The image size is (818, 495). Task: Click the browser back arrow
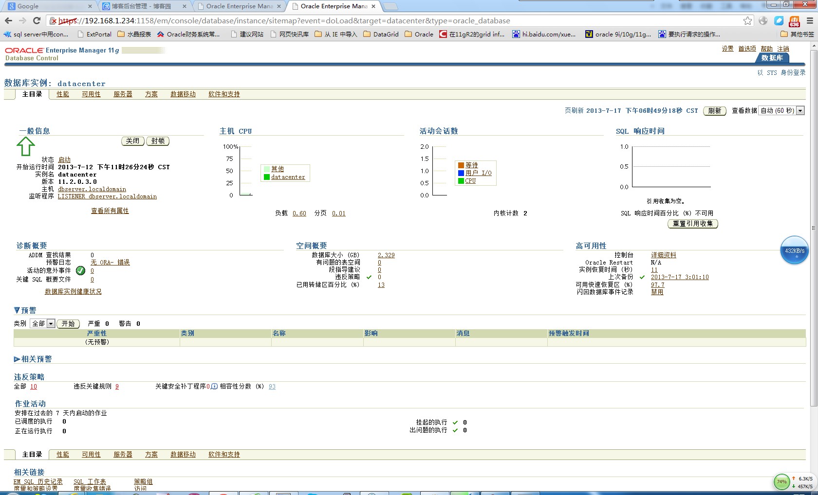[8, 20]
